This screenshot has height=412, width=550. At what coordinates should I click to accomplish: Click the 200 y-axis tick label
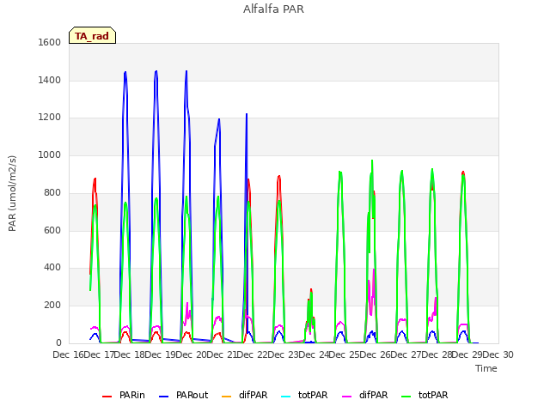(52, 306)
